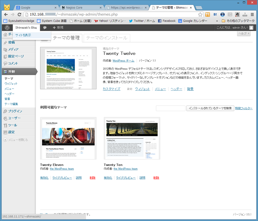The image size is (258, 221).
Task: Go to テーマ編集 in the sidebar submenu
Action: [11, 104]
